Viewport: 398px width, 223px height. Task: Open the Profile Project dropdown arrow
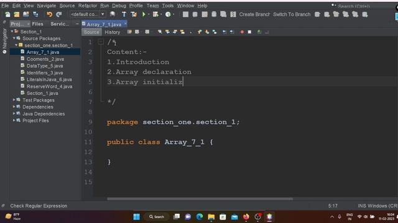tap(174, 14)
